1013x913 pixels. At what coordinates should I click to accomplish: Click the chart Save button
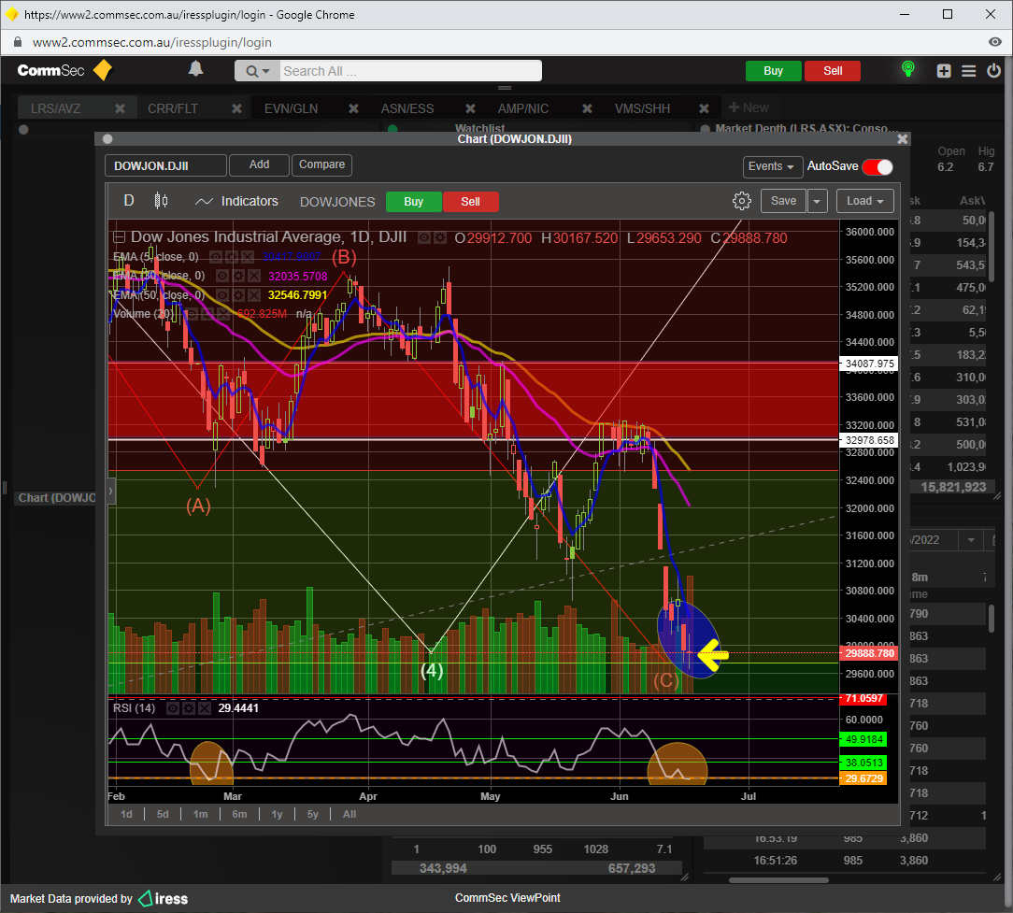(783, 201)
